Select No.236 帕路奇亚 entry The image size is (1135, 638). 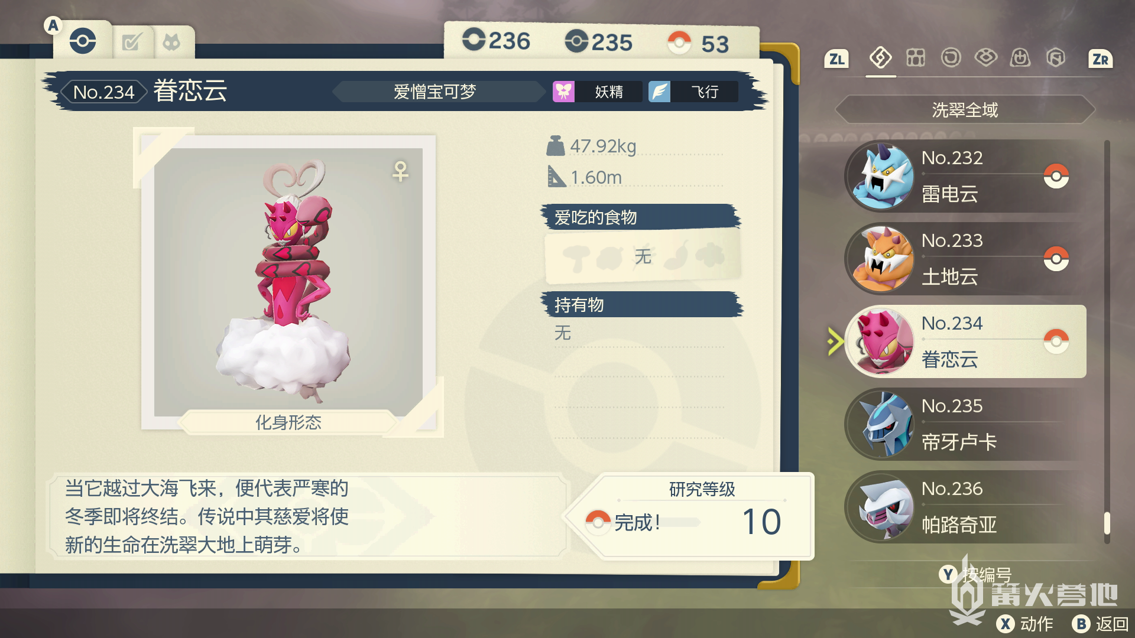tap(965, 507)
